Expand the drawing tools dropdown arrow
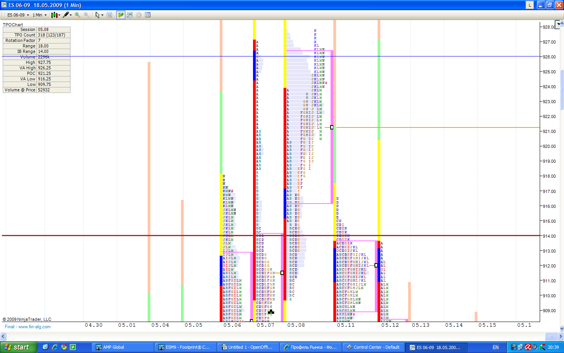Viewport: 564px width, 353px height. click(71, 15)
